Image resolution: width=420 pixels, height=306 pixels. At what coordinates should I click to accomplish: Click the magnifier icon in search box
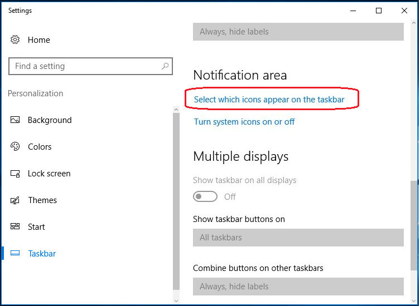(165, 66)
